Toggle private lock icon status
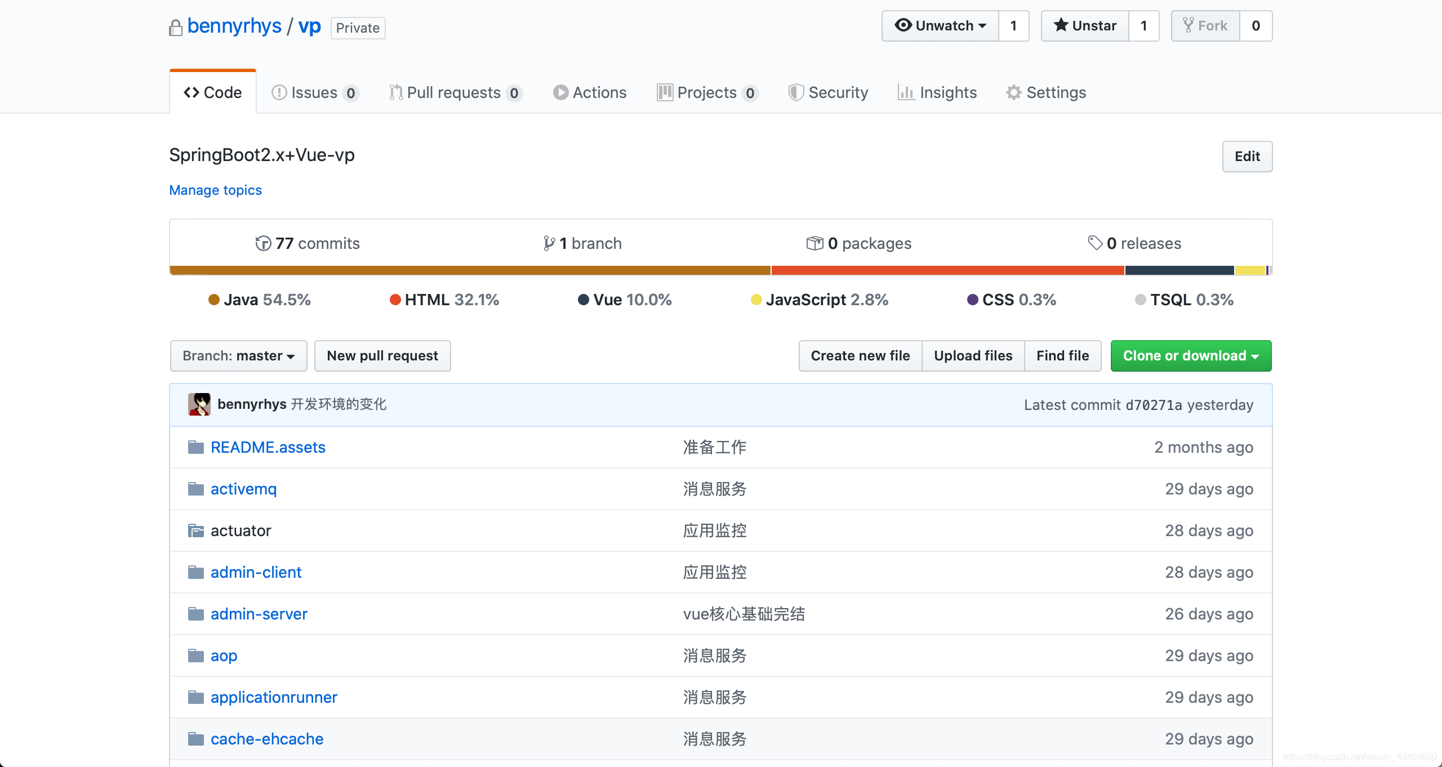Image resolution: width=1442 pixels, height=767 pixels. [x=173, y=26]
